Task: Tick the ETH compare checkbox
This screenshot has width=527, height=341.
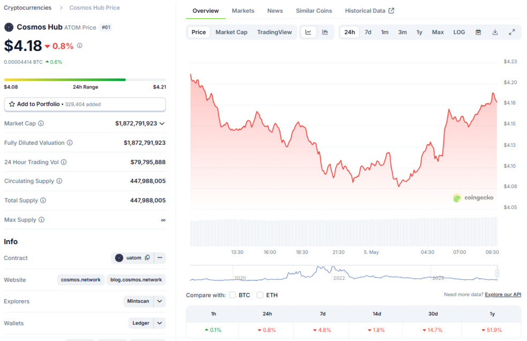Action: coord(260,295)
